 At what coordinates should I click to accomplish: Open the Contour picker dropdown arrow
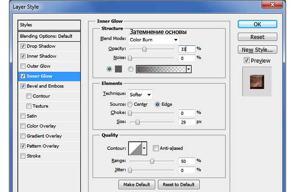tap(144, 148)
